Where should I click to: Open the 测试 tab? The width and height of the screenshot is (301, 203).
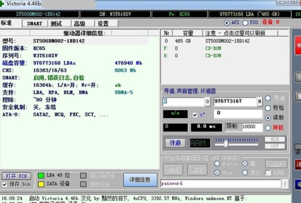click(56, 23)
